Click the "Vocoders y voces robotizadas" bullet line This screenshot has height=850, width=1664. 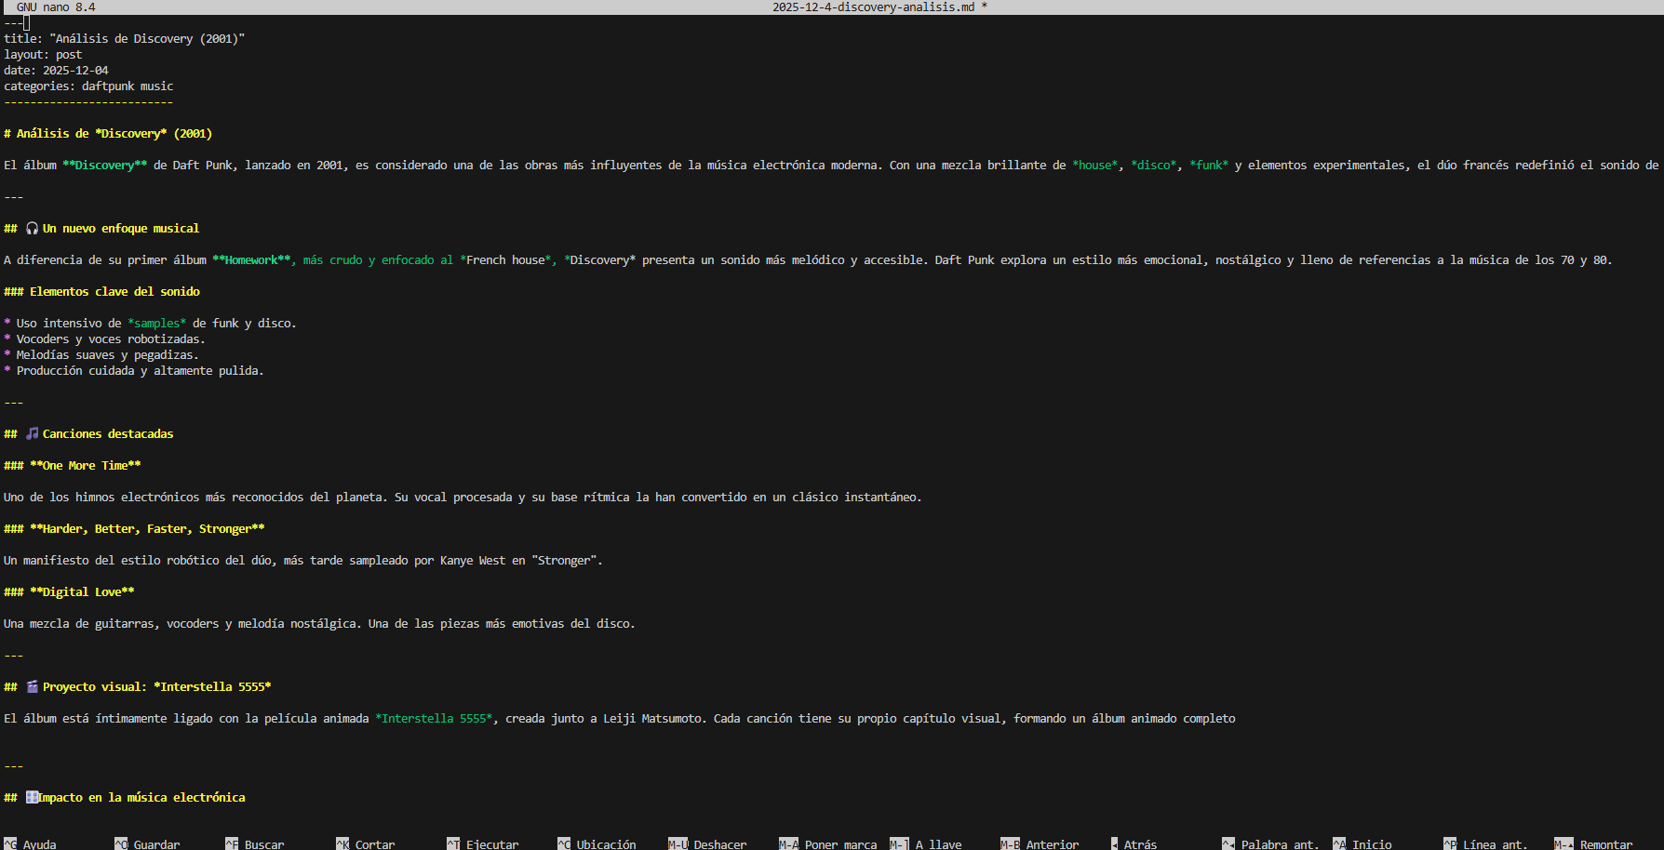[110, 339]
